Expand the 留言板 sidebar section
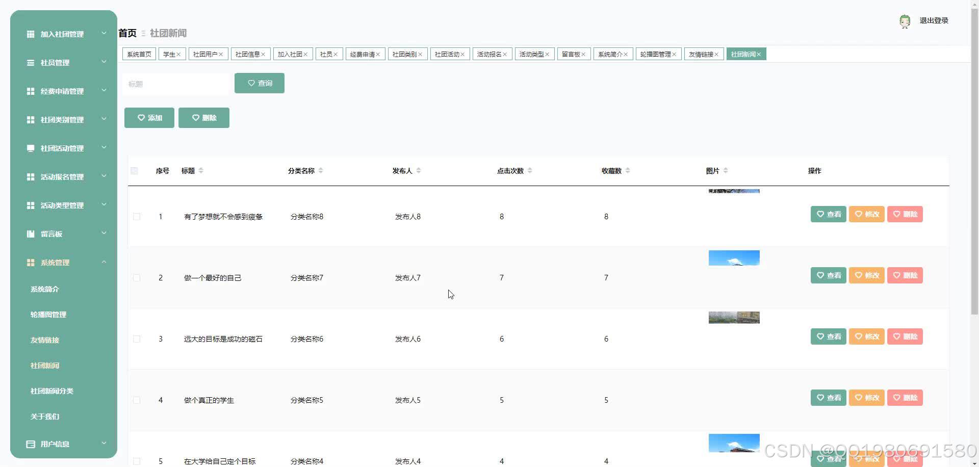 tap(104, 233)
